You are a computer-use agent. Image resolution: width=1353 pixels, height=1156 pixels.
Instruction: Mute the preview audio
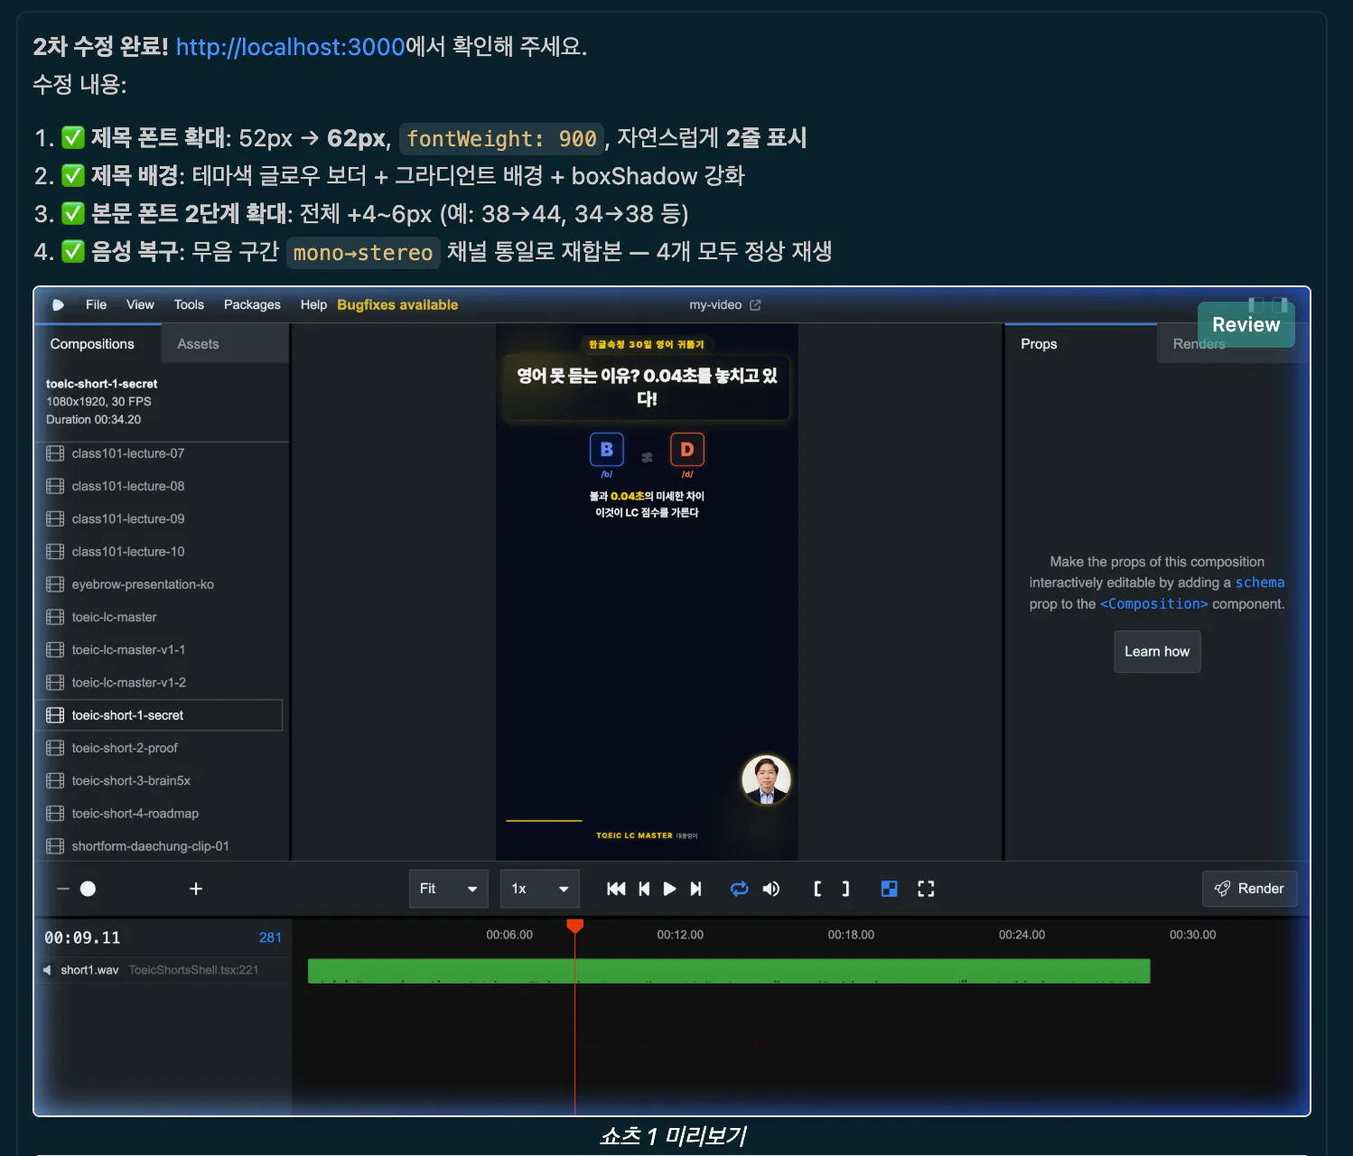[x=771, y=889]
